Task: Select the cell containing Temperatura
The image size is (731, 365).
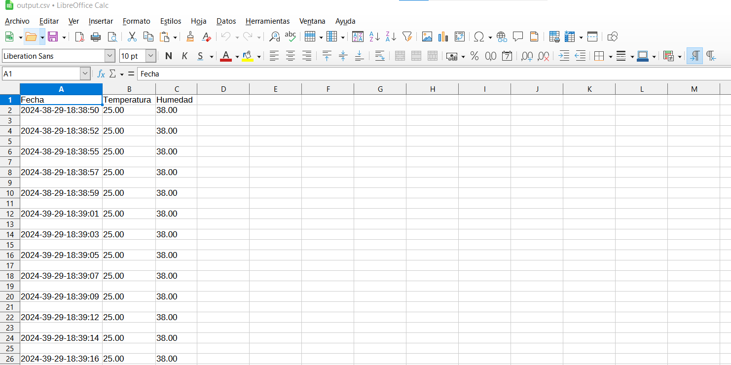Action: [x=128, y=100]
